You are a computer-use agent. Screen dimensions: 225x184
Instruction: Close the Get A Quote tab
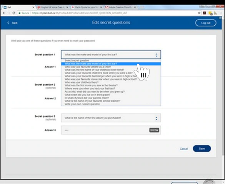pos(101,7)
